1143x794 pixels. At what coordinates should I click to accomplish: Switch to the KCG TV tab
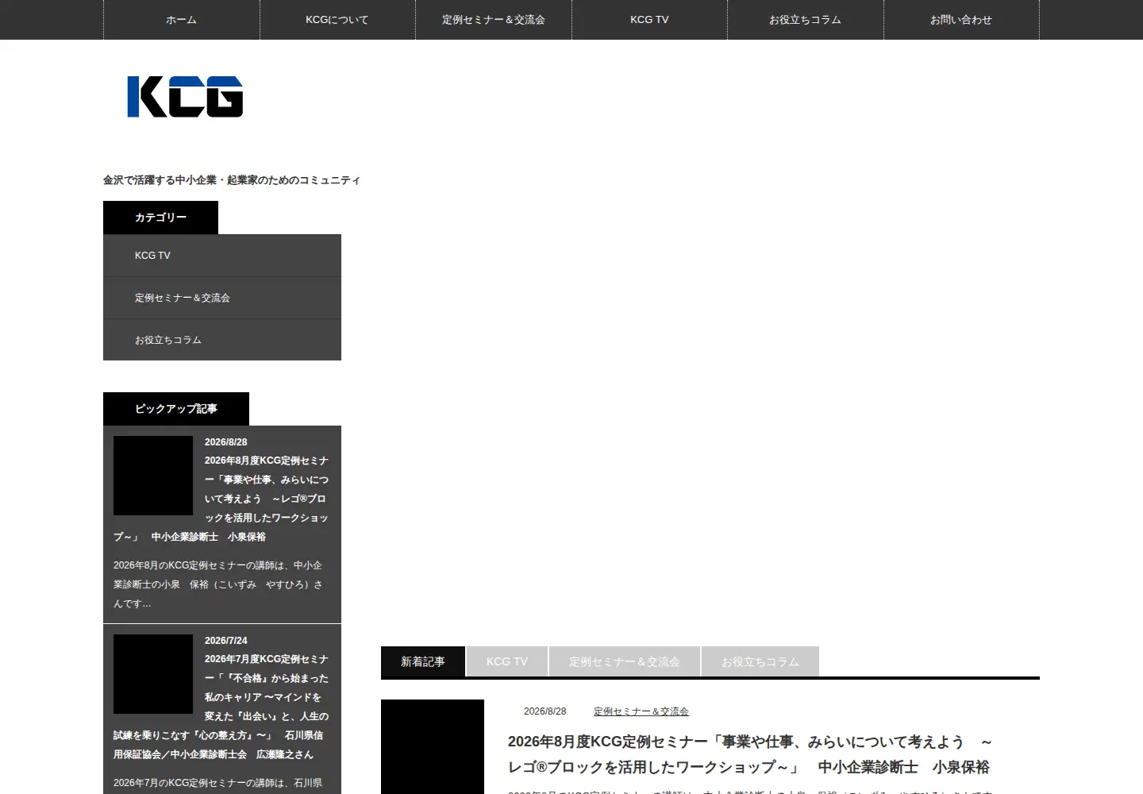[507, 661]
